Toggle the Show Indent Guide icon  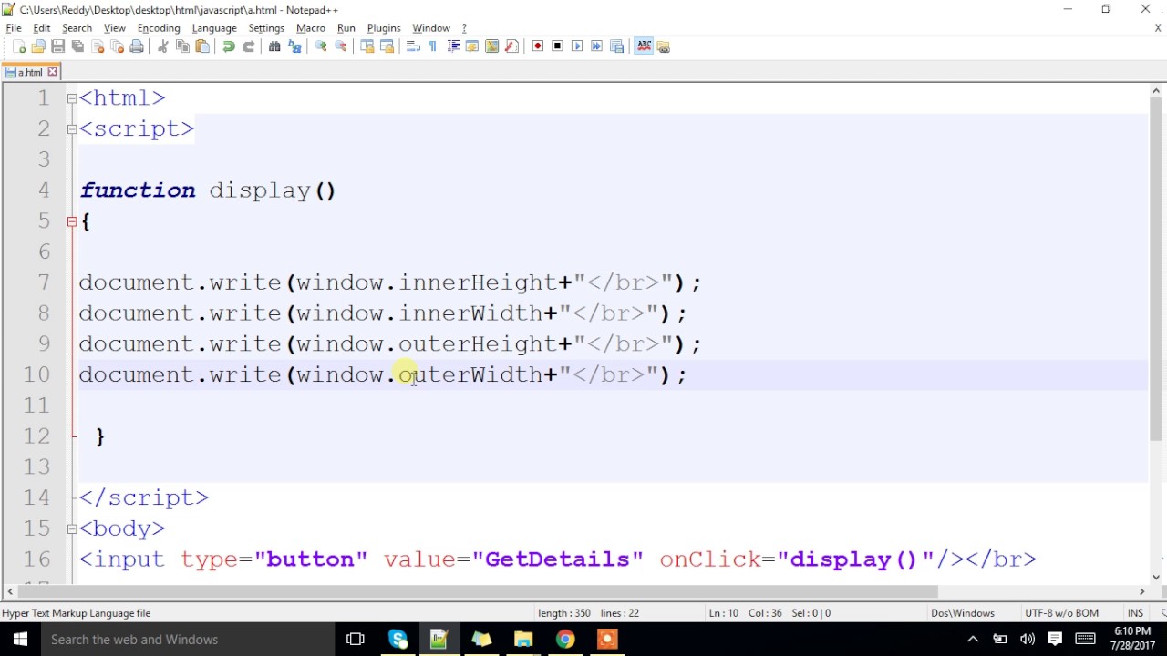[x=453, y=46]
